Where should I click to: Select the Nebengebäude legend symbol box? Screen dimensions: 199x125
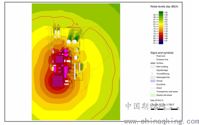click(153, 77)
